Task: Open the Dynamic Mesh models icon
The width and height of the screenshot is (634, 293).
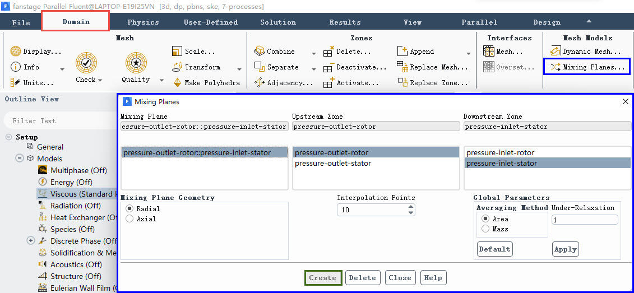Action: pos(555,52)
